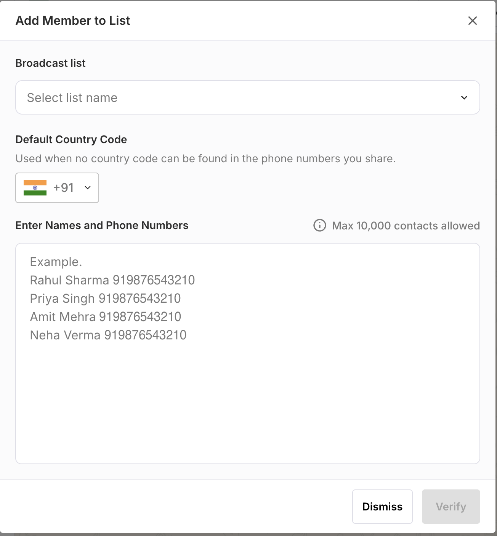
Task: Click the India flag icon
Action: point(35,188)
